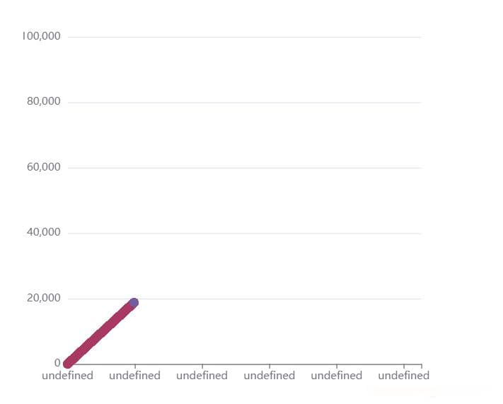Select the 40,000 y-axis label
Viewport: 503px width, 404px height.
click(x=44, y=232)
